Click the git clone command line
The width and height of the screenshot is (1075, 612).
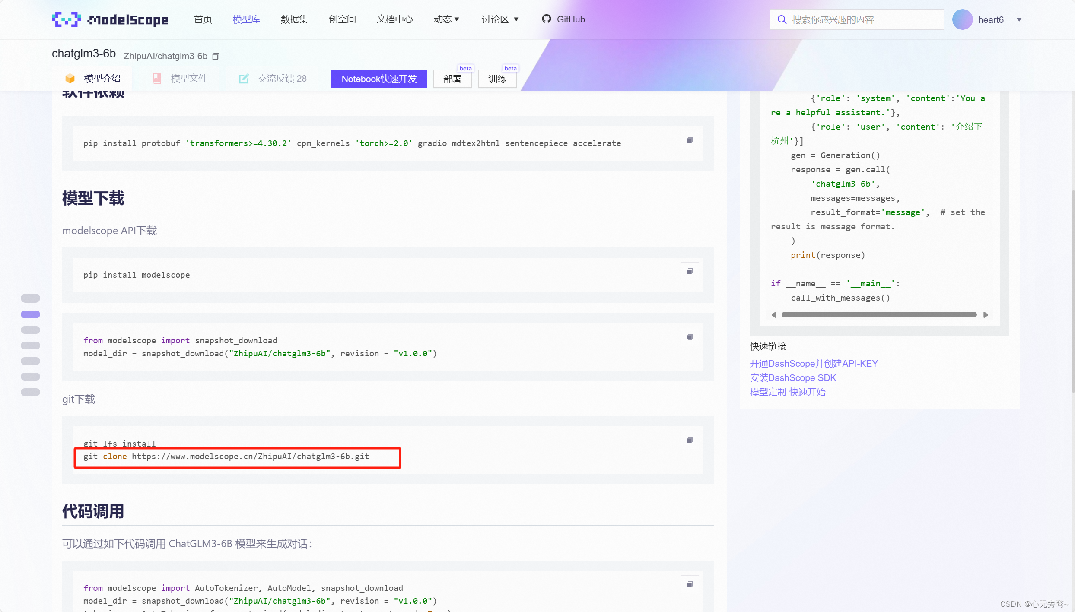tap(226, 457)
